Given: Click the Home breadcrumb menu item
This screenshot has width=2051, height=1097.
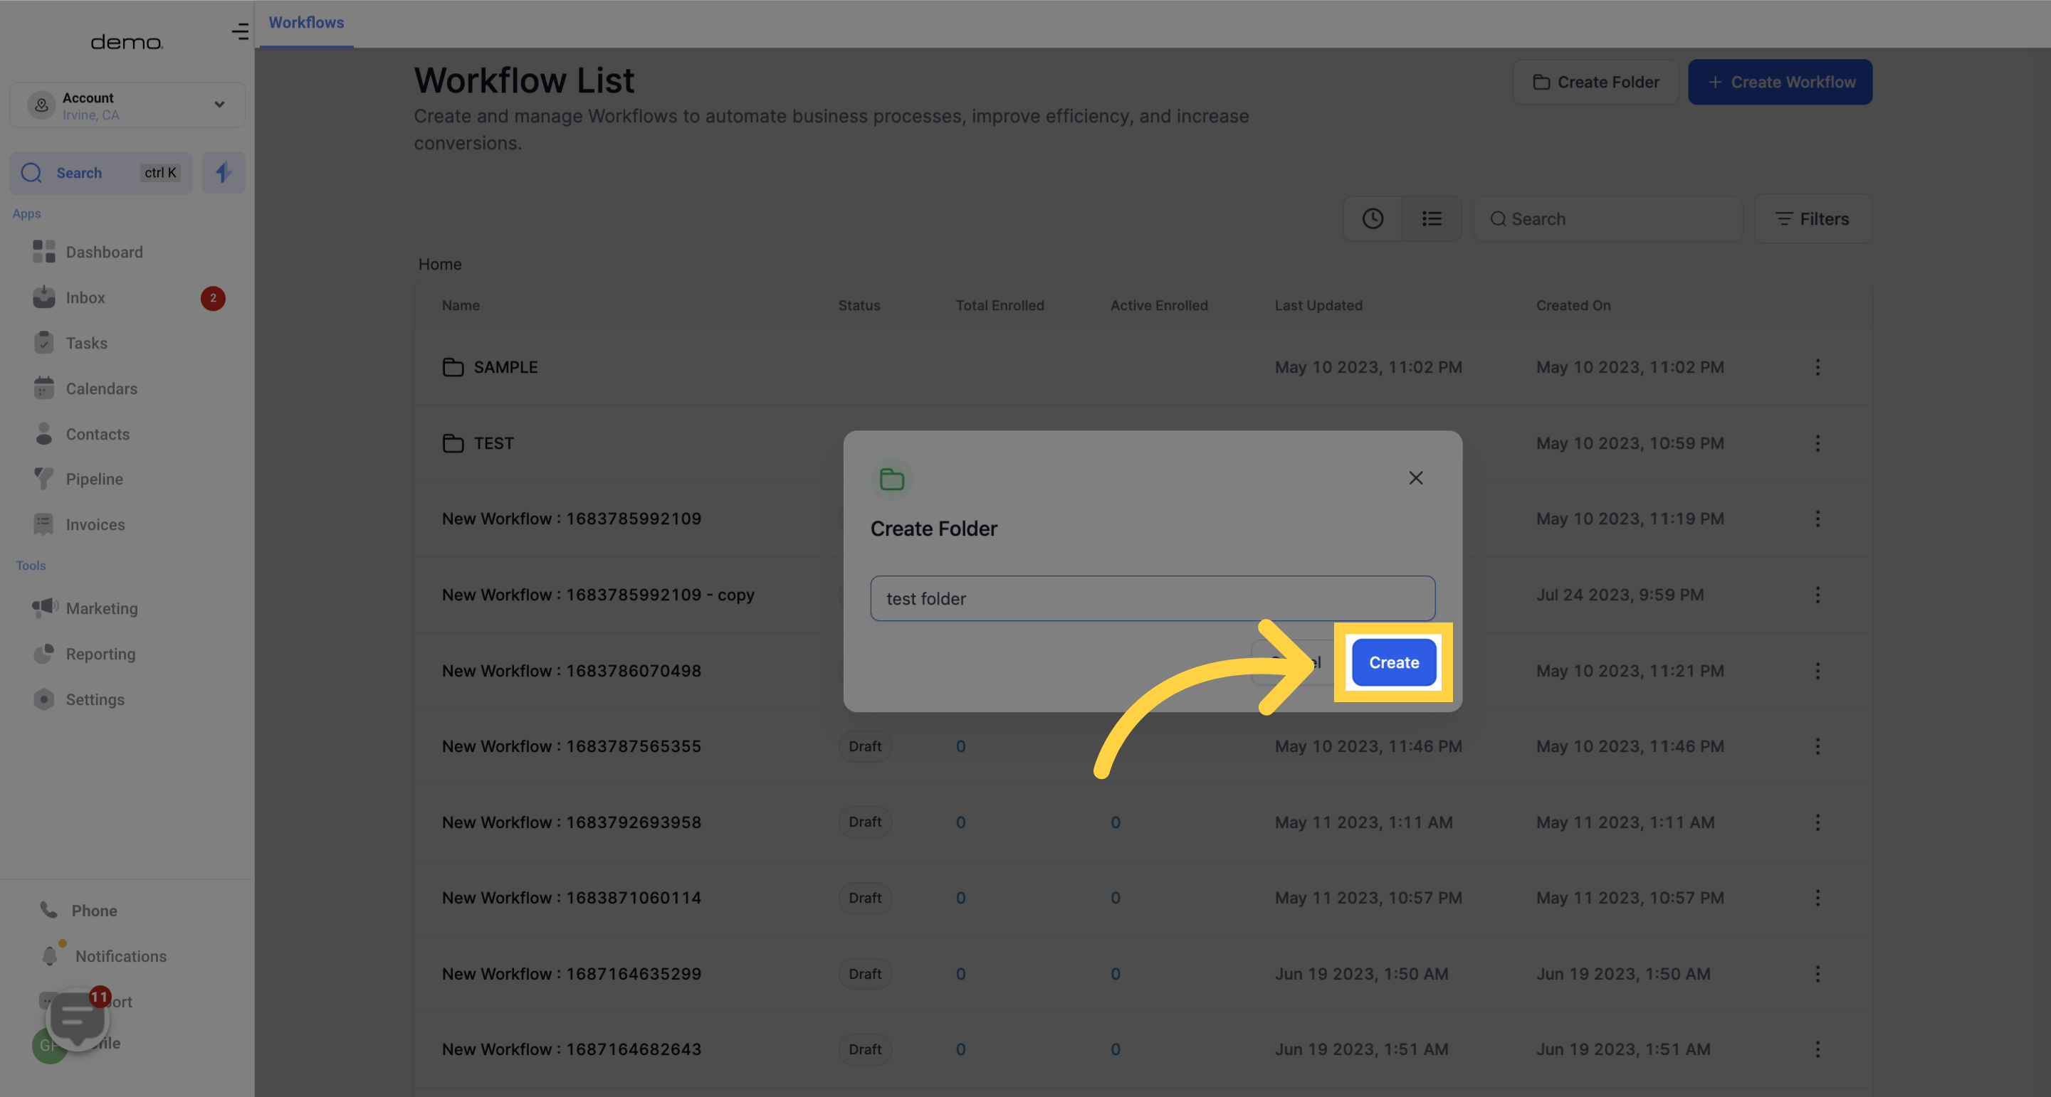Looking at the screenshot, I should (439, 263).
